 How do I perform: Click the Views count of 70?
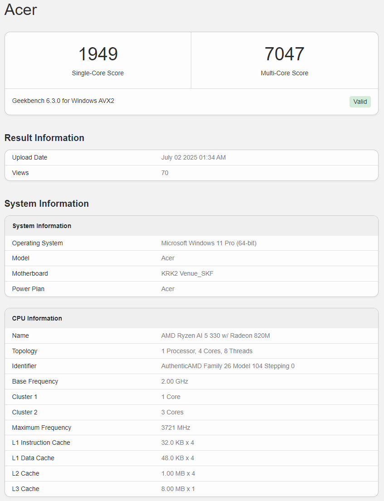(x=165, y=173)
